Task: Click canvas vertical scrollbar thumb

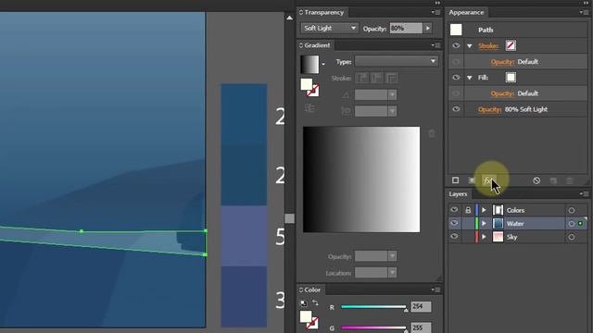Action: (289, 218)
